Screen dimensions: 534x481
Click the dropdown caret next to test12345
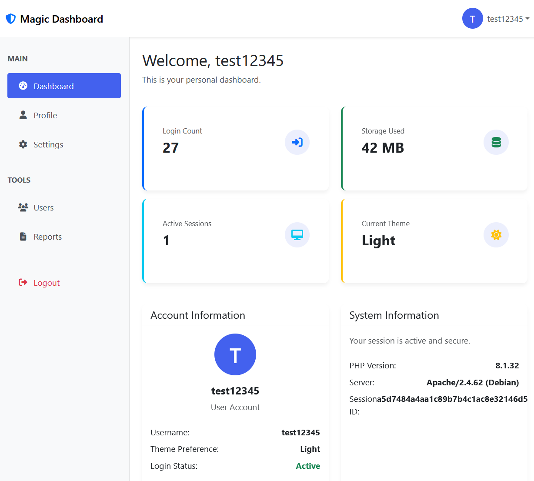[527, 19]
